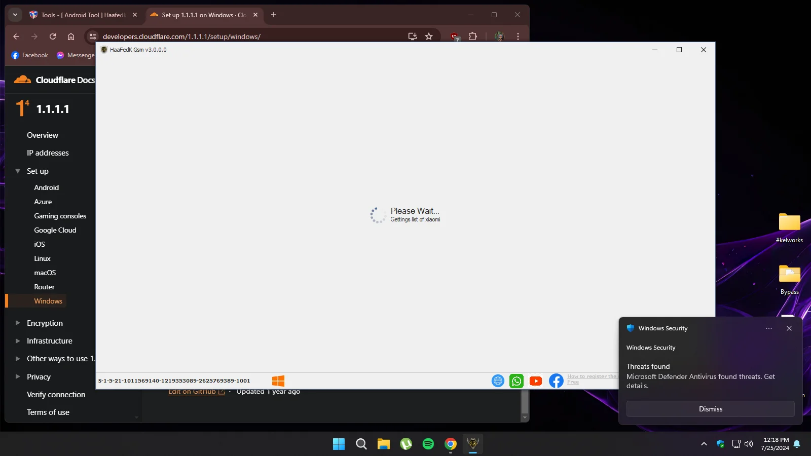Open Chrome from taskbar
Viewport: 811px width, 456px height.
click(x=451, y=444)
